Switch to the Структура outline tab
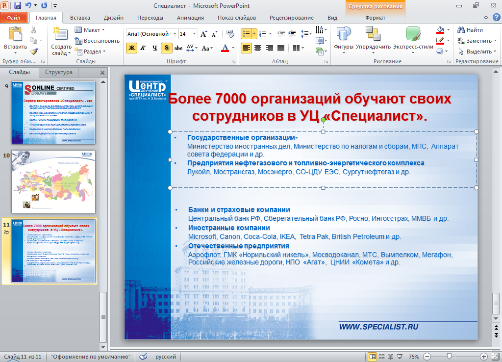 [x=59, y=72]
